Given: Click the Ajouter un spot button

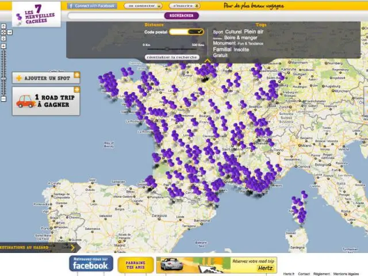Looking at the screenshot, I should point(46,78).
